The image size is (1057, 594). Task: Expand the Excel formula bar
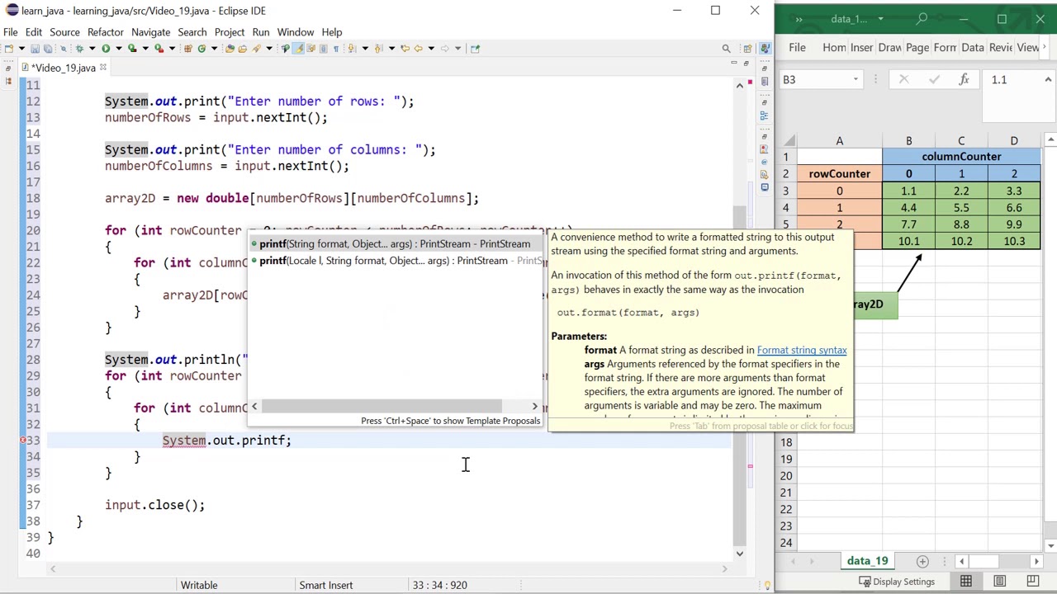[1048, 80]
